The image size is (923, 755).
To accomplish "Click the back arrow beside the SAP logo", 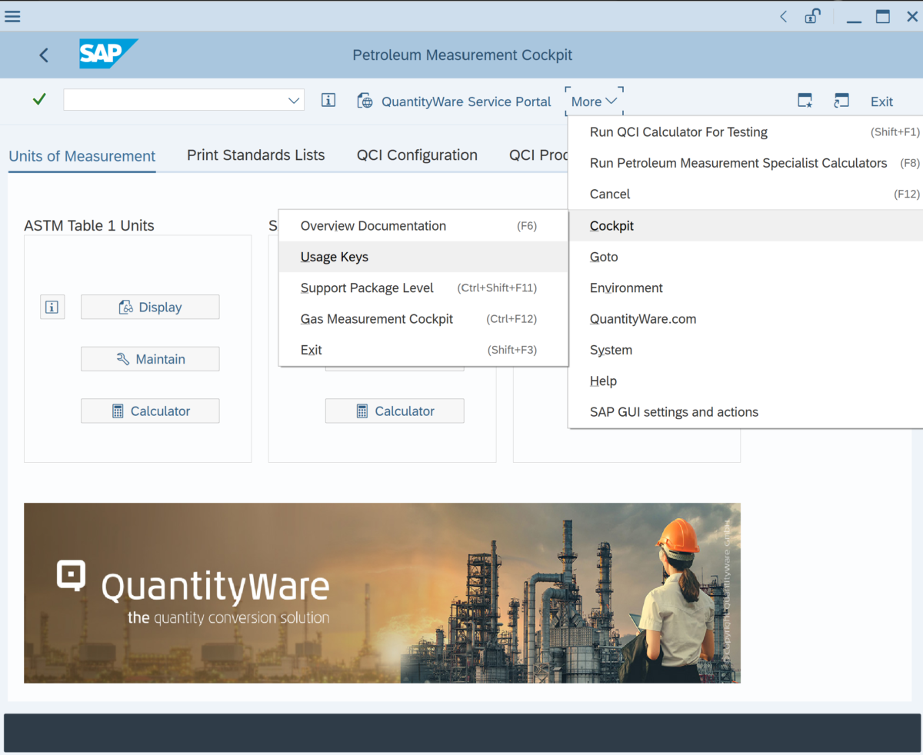I will [43, 55].
